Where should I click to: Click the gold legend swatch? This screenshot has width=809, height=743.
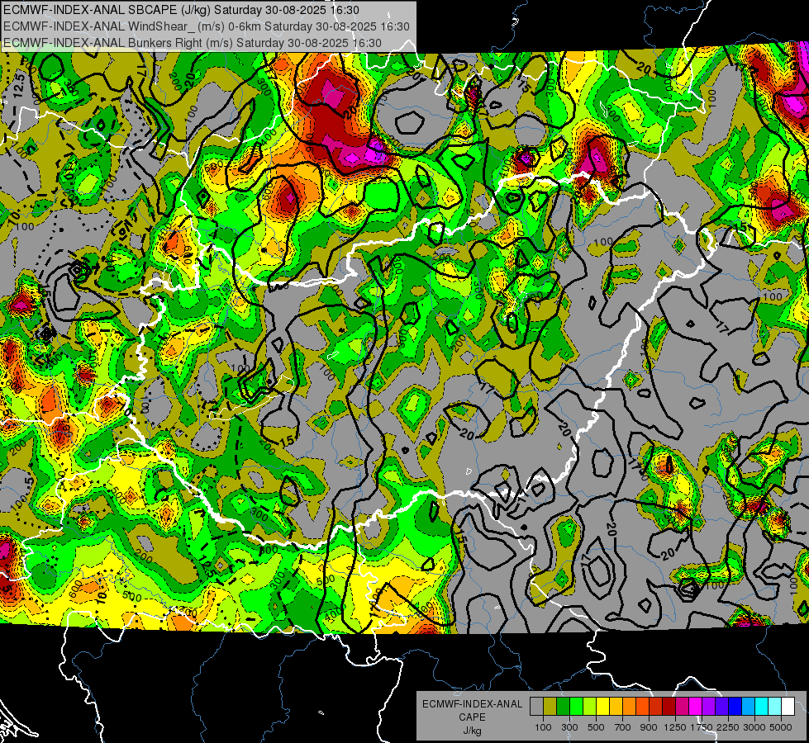tap(616, 707)
